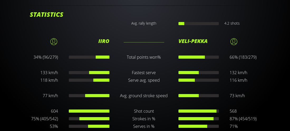The height and width of the screenshot is (131, 290).
Task: Click the 75% (405/542) strokes value
Action: point(45,119)
